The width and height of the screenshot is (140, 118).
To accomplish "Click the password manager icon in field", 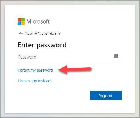I will 116,56.
